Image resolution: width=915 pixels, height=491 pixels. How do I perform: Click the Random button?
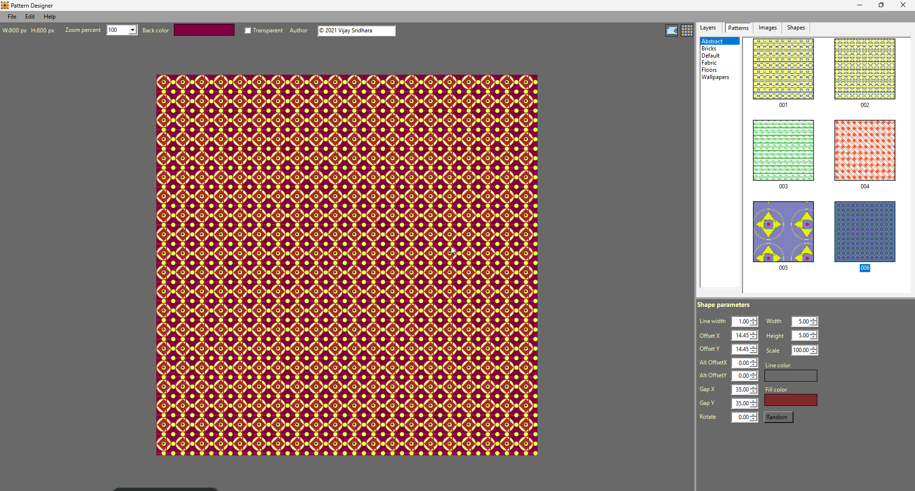pos(778,417)
